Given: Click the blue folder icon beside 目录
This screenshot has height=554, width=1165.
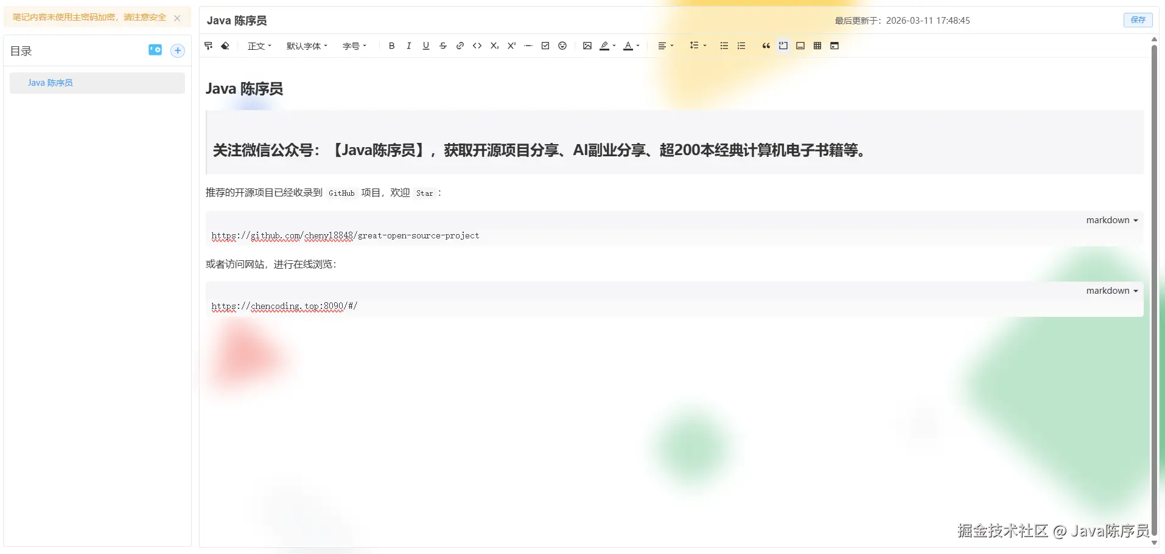Looking at the screenshot, I should (155, 50).
